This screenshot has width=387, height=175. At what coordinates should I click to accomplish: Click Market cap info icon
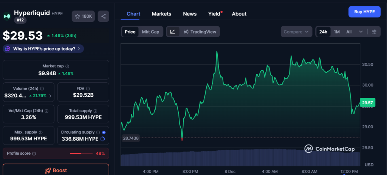point(67,66)
